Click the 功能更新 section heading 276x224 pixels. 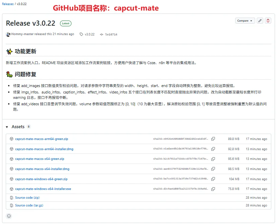click(26, 51)
